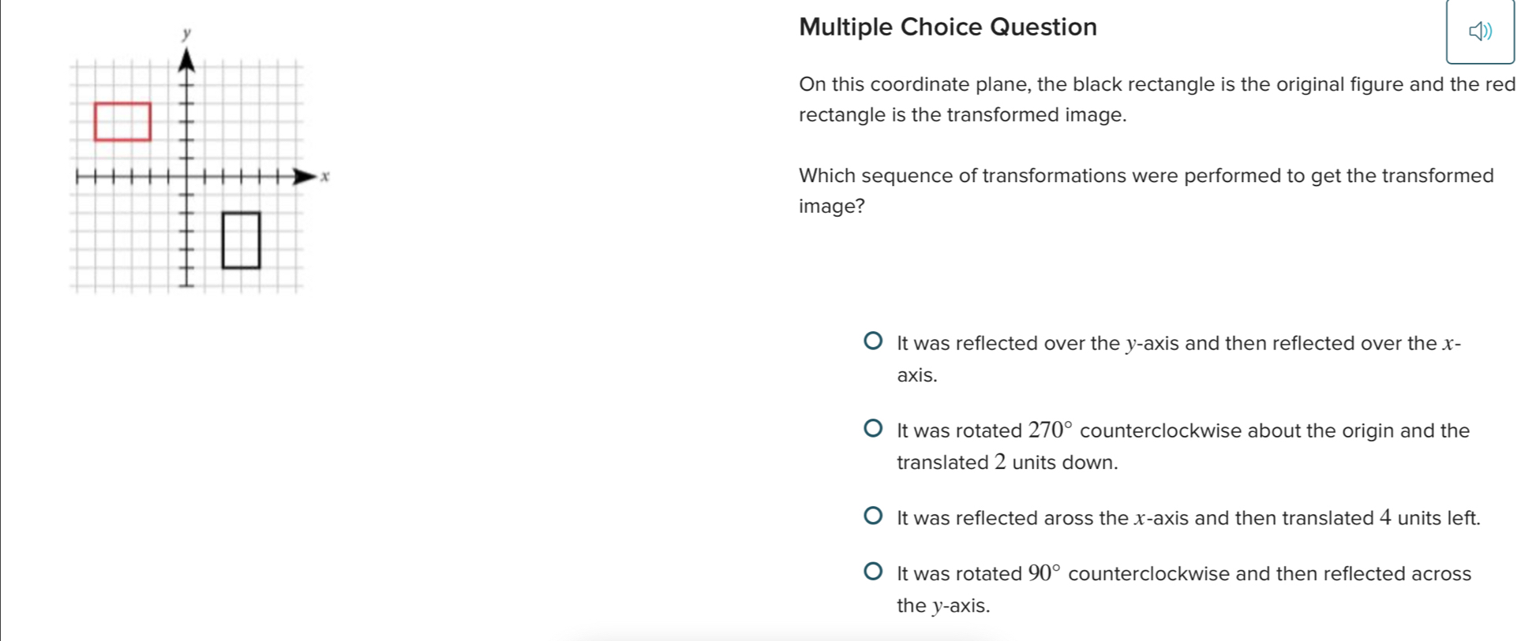Select the option reflected over y-axis then x-axis

click(x=872, y=341)
